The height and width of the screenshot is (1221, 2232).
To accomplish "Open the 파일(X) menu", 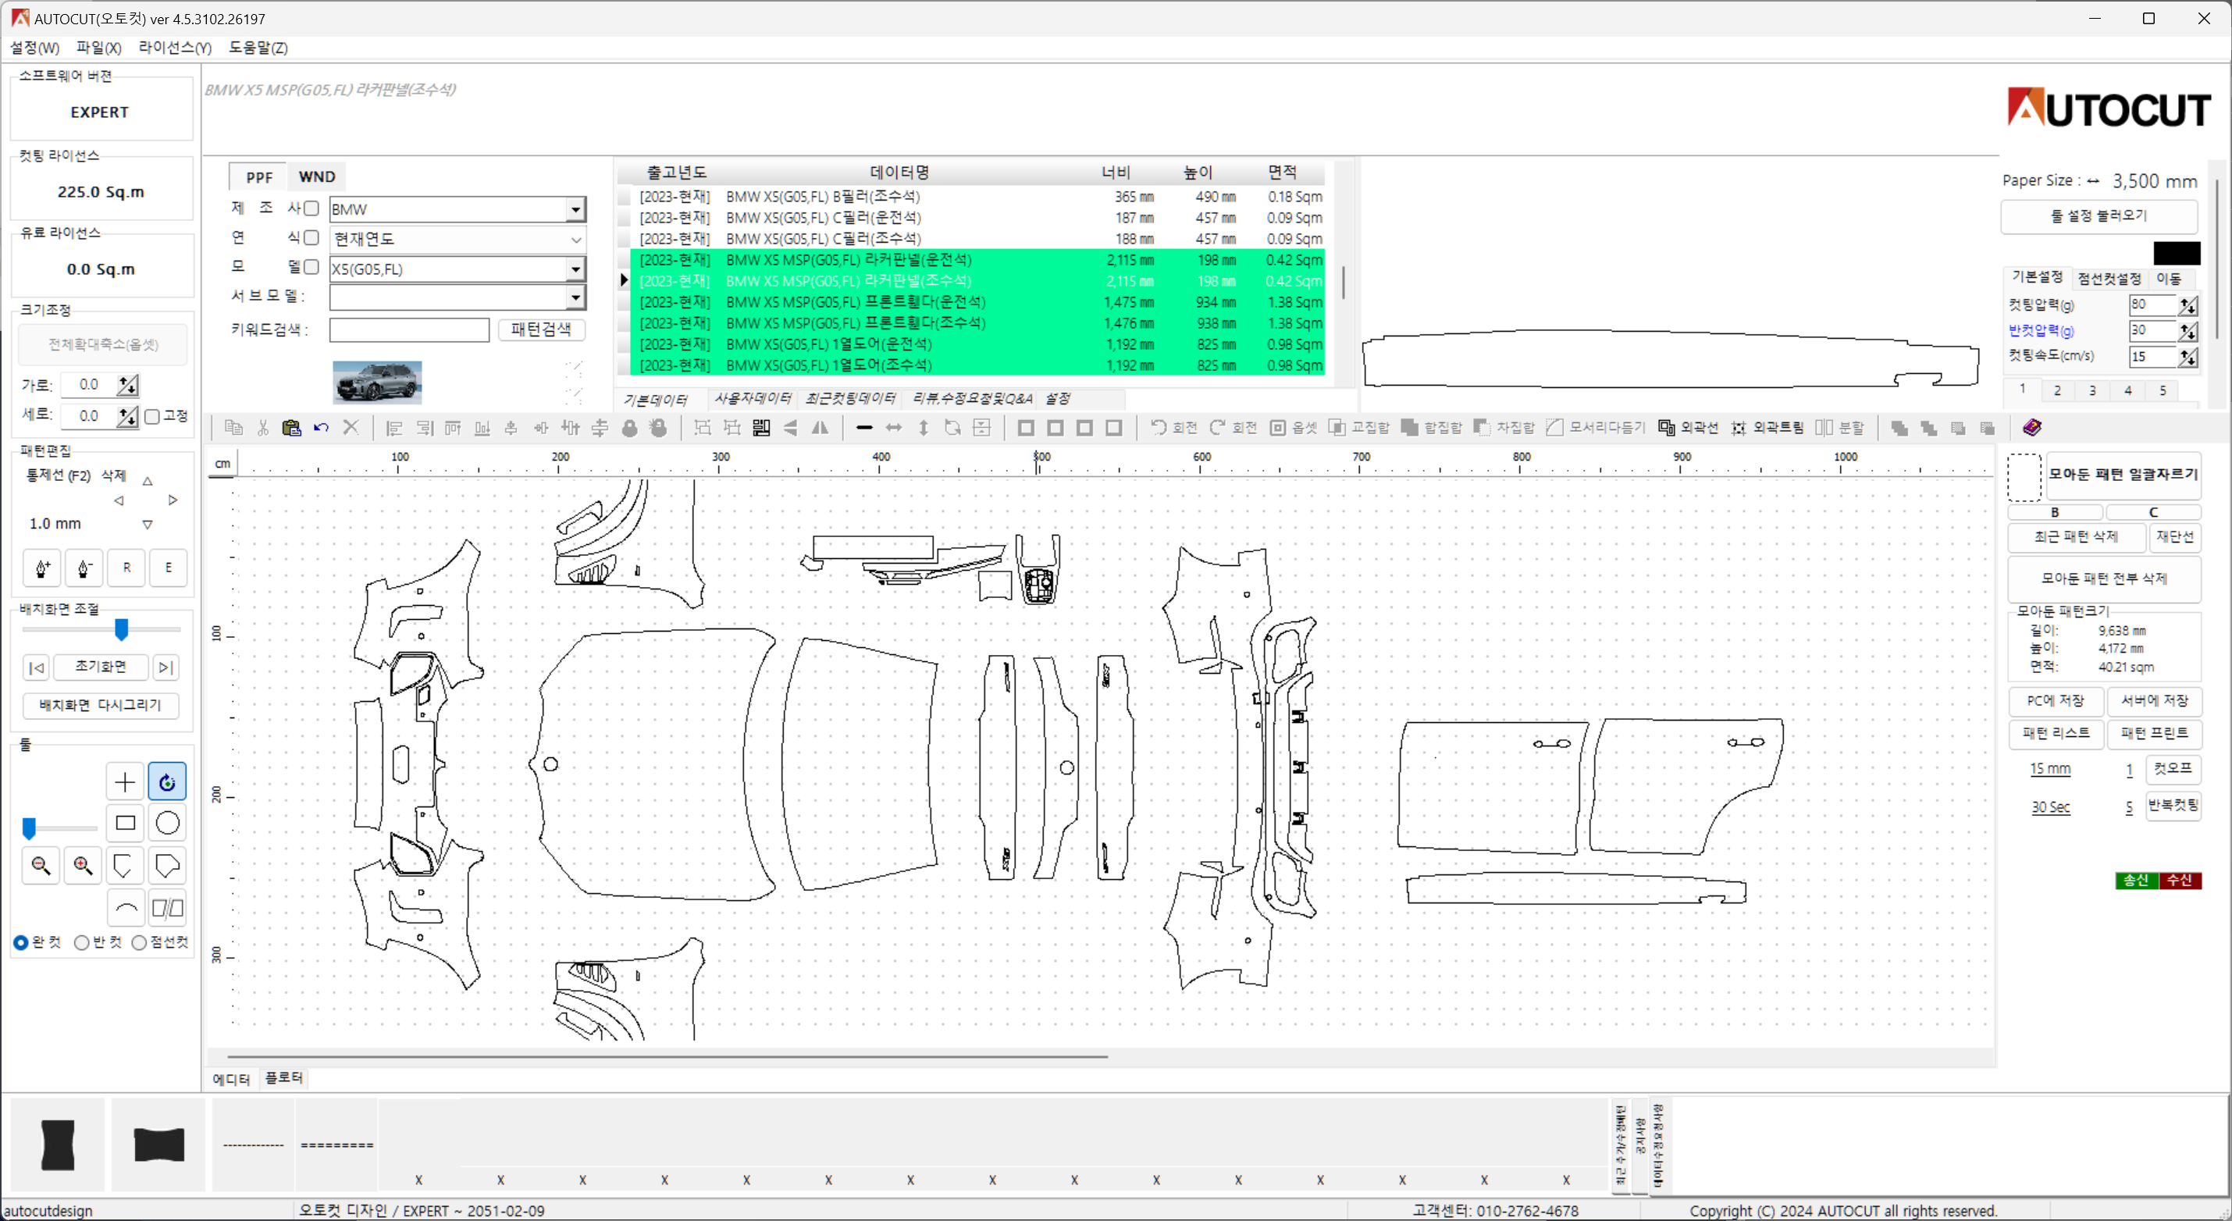I will click(99, 48).
